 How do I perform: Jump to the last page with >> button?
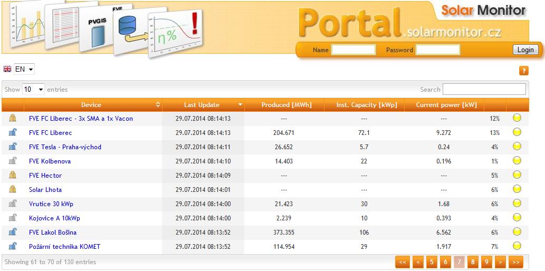coord(515,262)
